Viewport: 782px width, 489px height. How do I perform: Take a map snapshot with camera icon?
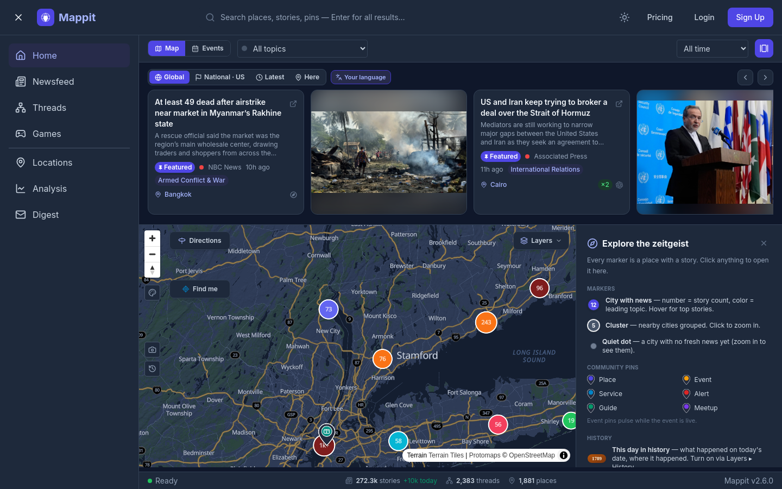pos(153,350)
